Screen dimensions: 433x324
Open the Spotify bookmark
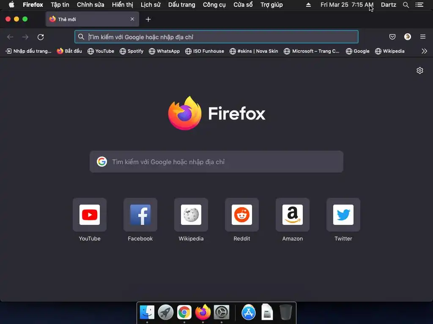(x=132, y=51)
